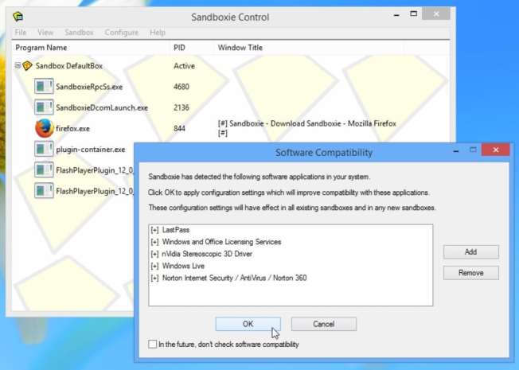Select Norton Internet Security / AntiVirus item
This screenshot has width=519, height=370.
(234, 278)
